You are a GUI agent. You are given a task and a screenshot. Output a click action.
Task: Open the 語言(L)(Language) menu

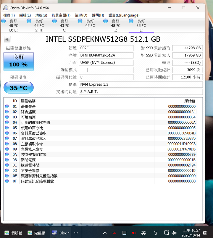click(124, 15)
